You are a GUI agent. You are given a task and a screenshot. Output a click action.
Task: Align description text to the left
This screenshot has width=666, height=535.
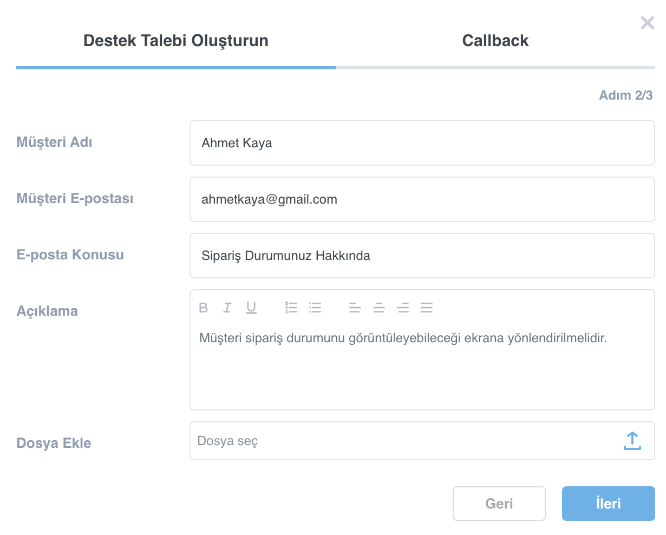[x=355, y=308]
